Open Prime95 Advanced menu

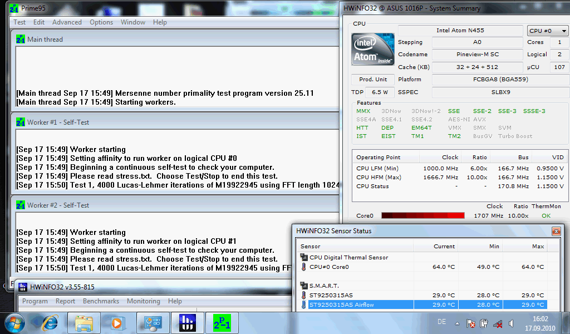click(x=67, y=22)
